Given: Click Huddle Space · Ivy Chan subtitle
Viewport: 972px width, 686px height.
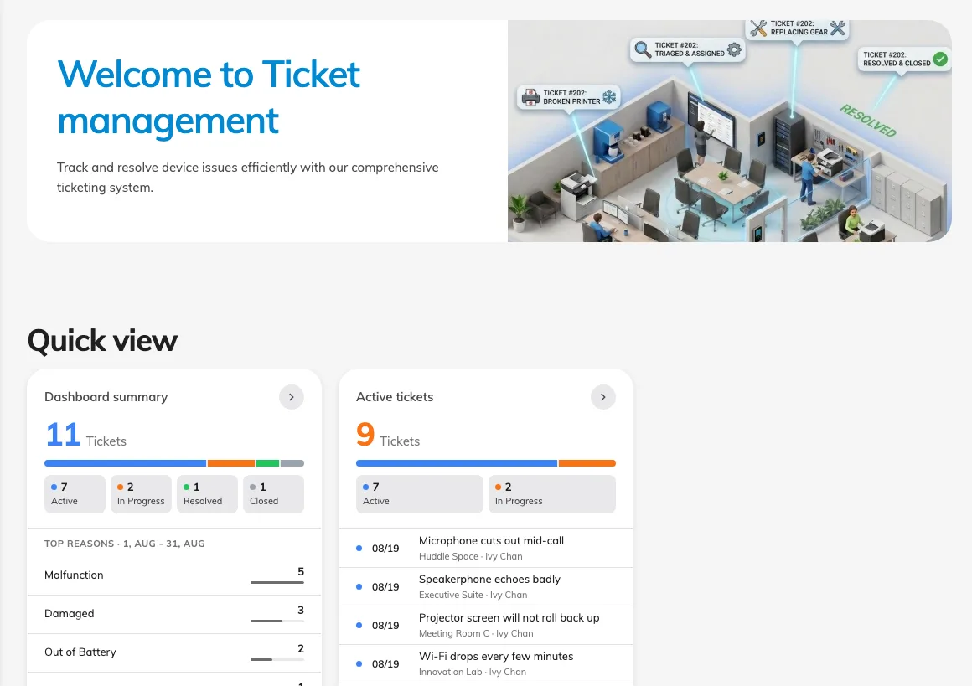Looking at the screenshot, I should pyautogui.click(x=471, y=556).
